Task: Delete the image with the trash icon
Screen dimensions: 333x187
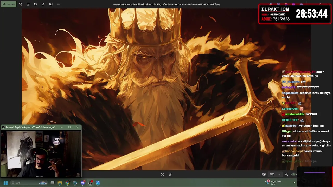Action: tap(28, 4)
